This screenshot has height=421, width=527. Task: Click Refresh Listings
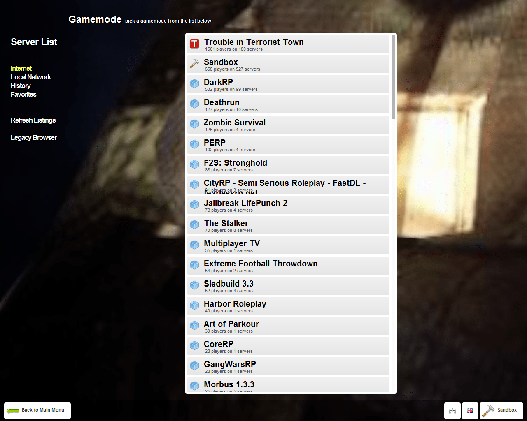point(33,120)
